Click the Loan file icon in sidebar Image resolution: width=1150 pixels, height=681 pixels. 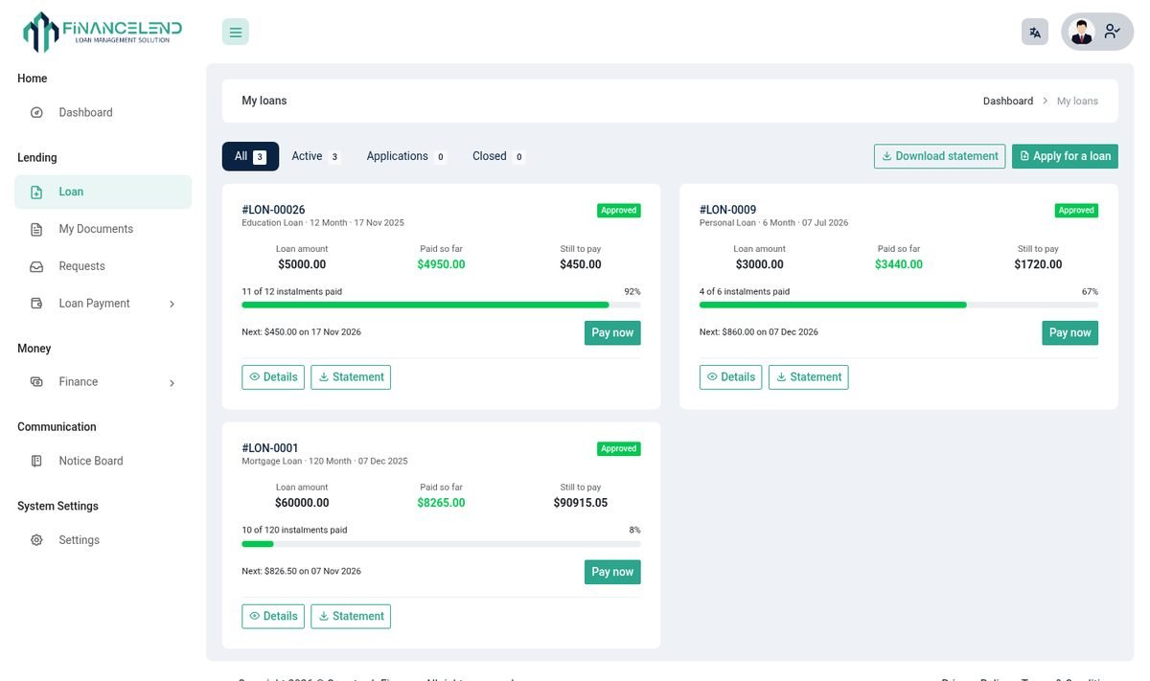point(36,192)
